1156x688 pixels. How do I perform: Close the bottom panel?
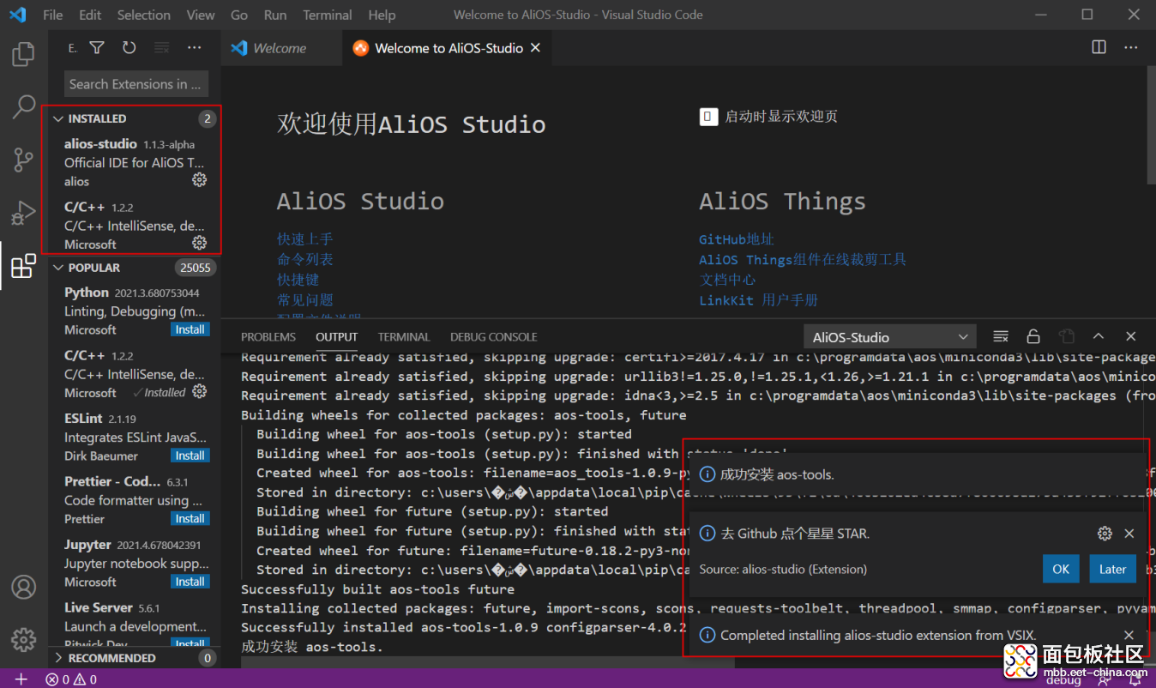pyautogui.click(x=1131, y=336)
